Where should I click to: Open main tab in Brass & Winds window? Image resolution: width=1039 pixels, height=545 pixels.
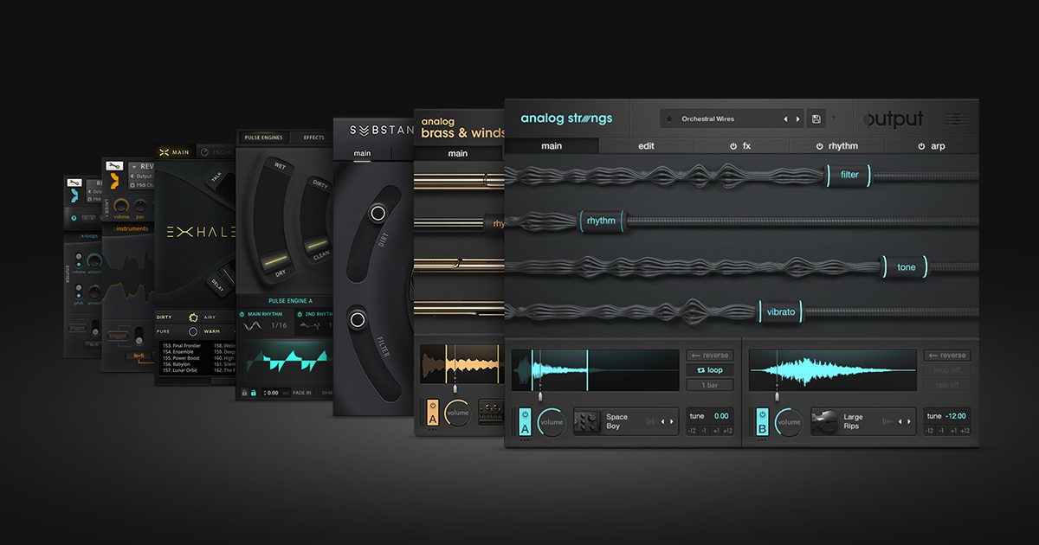[458, 153]
